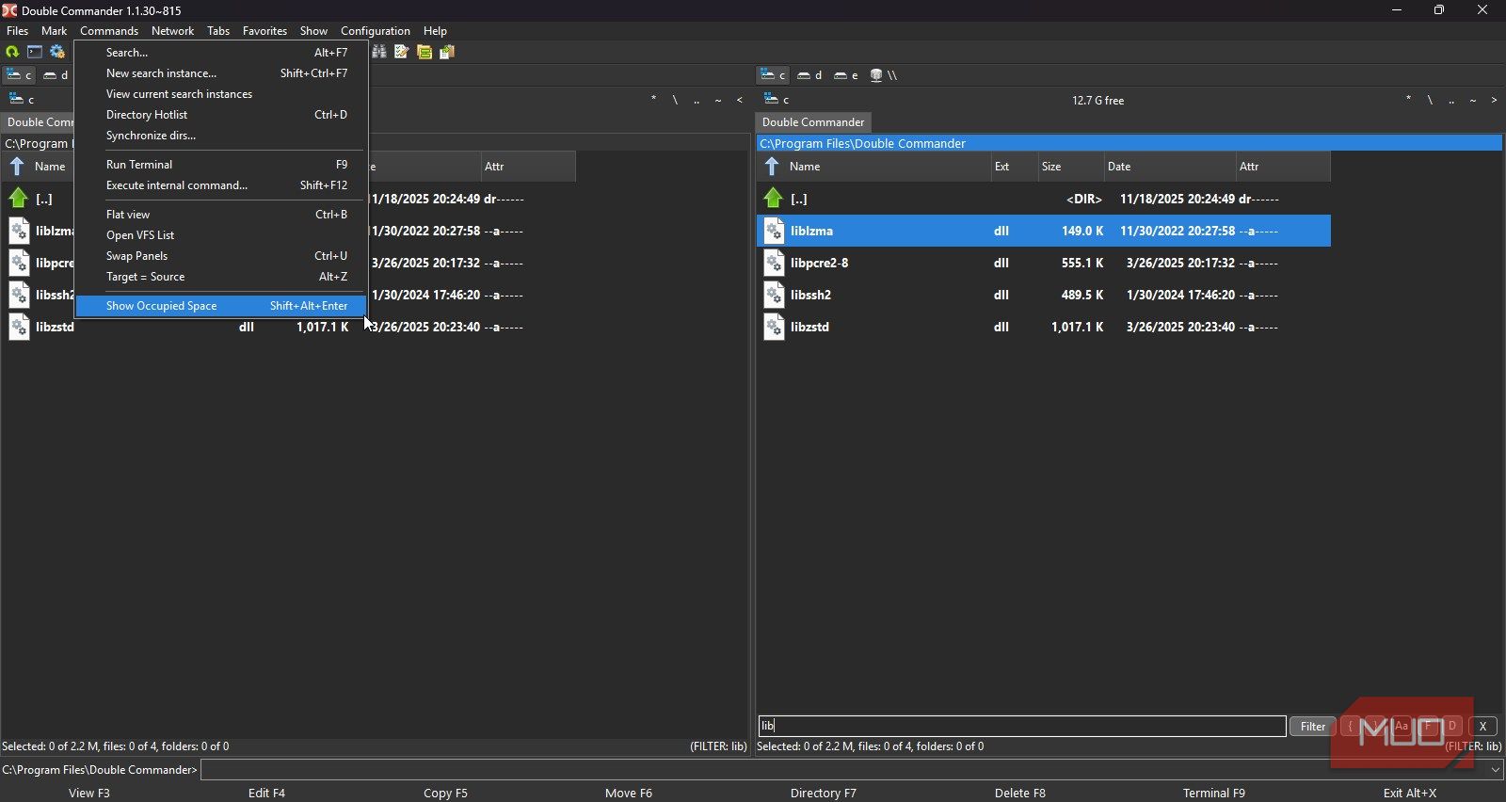
Task: Choose 'Directory Hotlist' menu entry
Action: 220,115
